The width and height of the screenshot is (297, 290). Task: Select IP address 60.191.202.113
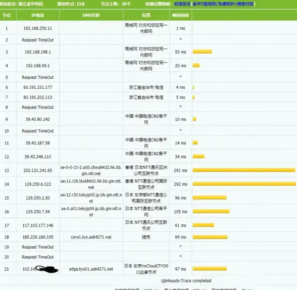point(38,97)
